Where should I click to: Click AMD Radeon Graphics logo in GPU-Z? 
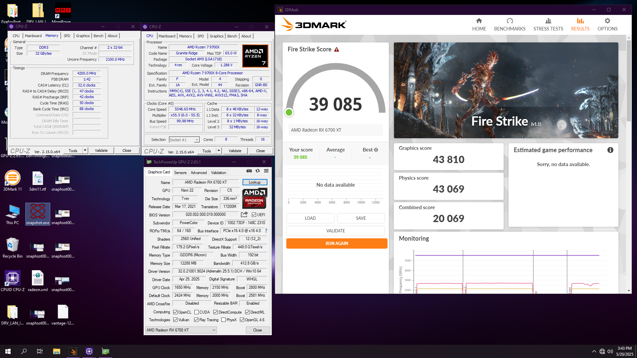pyautogui.click(x=254, y=198)
